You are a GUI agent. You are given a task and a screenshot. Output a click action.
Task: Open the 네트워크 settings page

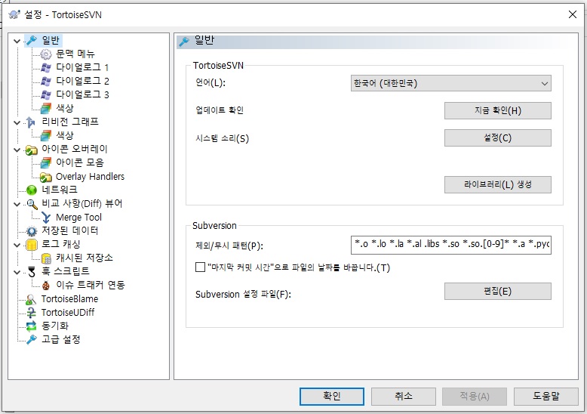[60, 190]
